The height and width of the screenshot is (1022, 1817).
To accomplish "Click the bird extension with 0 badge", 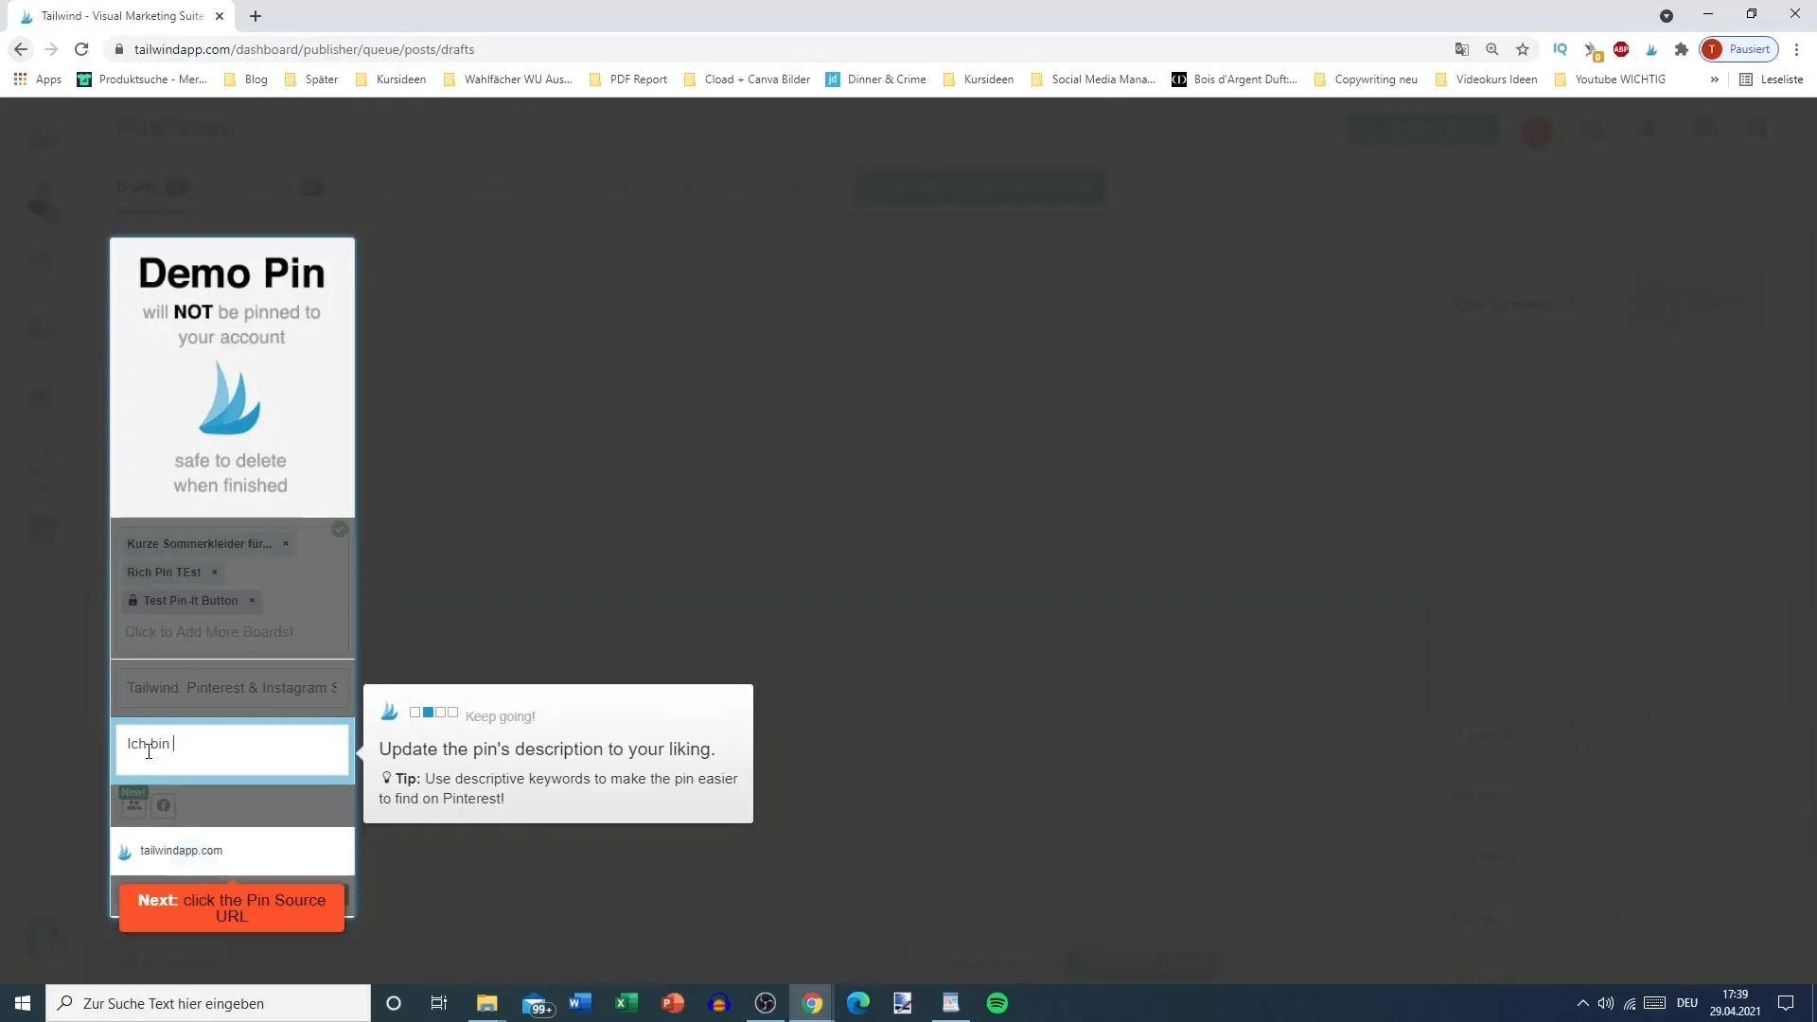I will [1592, 50].
